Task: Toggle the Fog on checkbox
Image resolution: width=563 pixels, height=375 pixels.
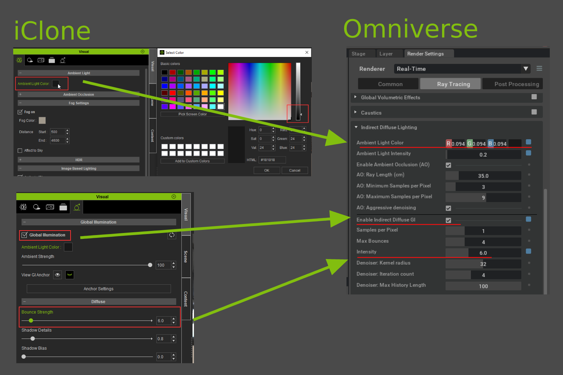Action: [x=20, y=112]
